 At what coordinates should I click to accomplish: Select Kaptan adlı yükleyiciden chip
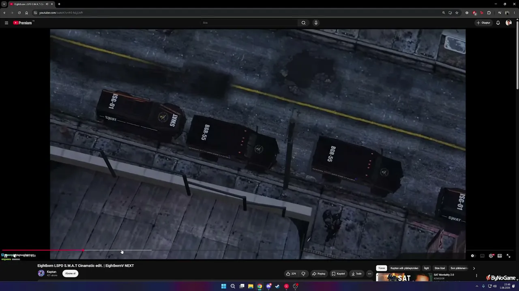404,268
